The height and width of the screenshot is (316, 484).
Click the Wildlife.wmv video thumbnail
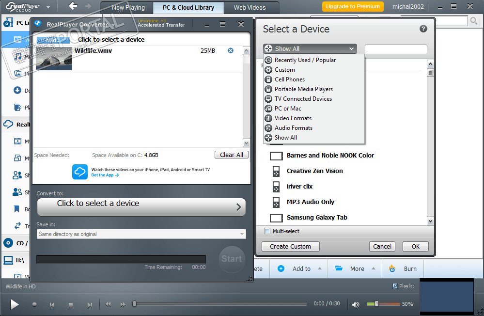pos(54,58)
